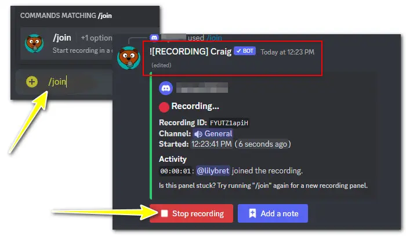Click the Craig avatar in the command list

click(x=34, y=43)
